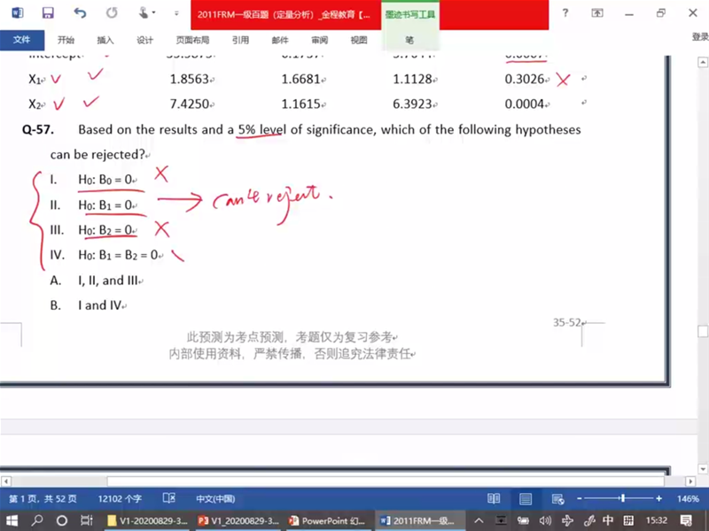The image size is (709, 531).
Task: Open Task View on taskbar
Action: point(86,520)
